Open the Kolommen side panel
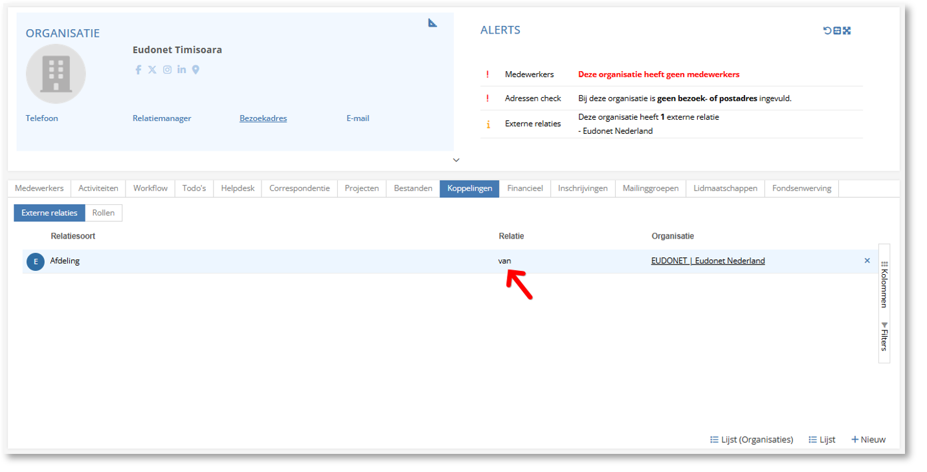Screen dimensions: 927x472 coord(884,284)
